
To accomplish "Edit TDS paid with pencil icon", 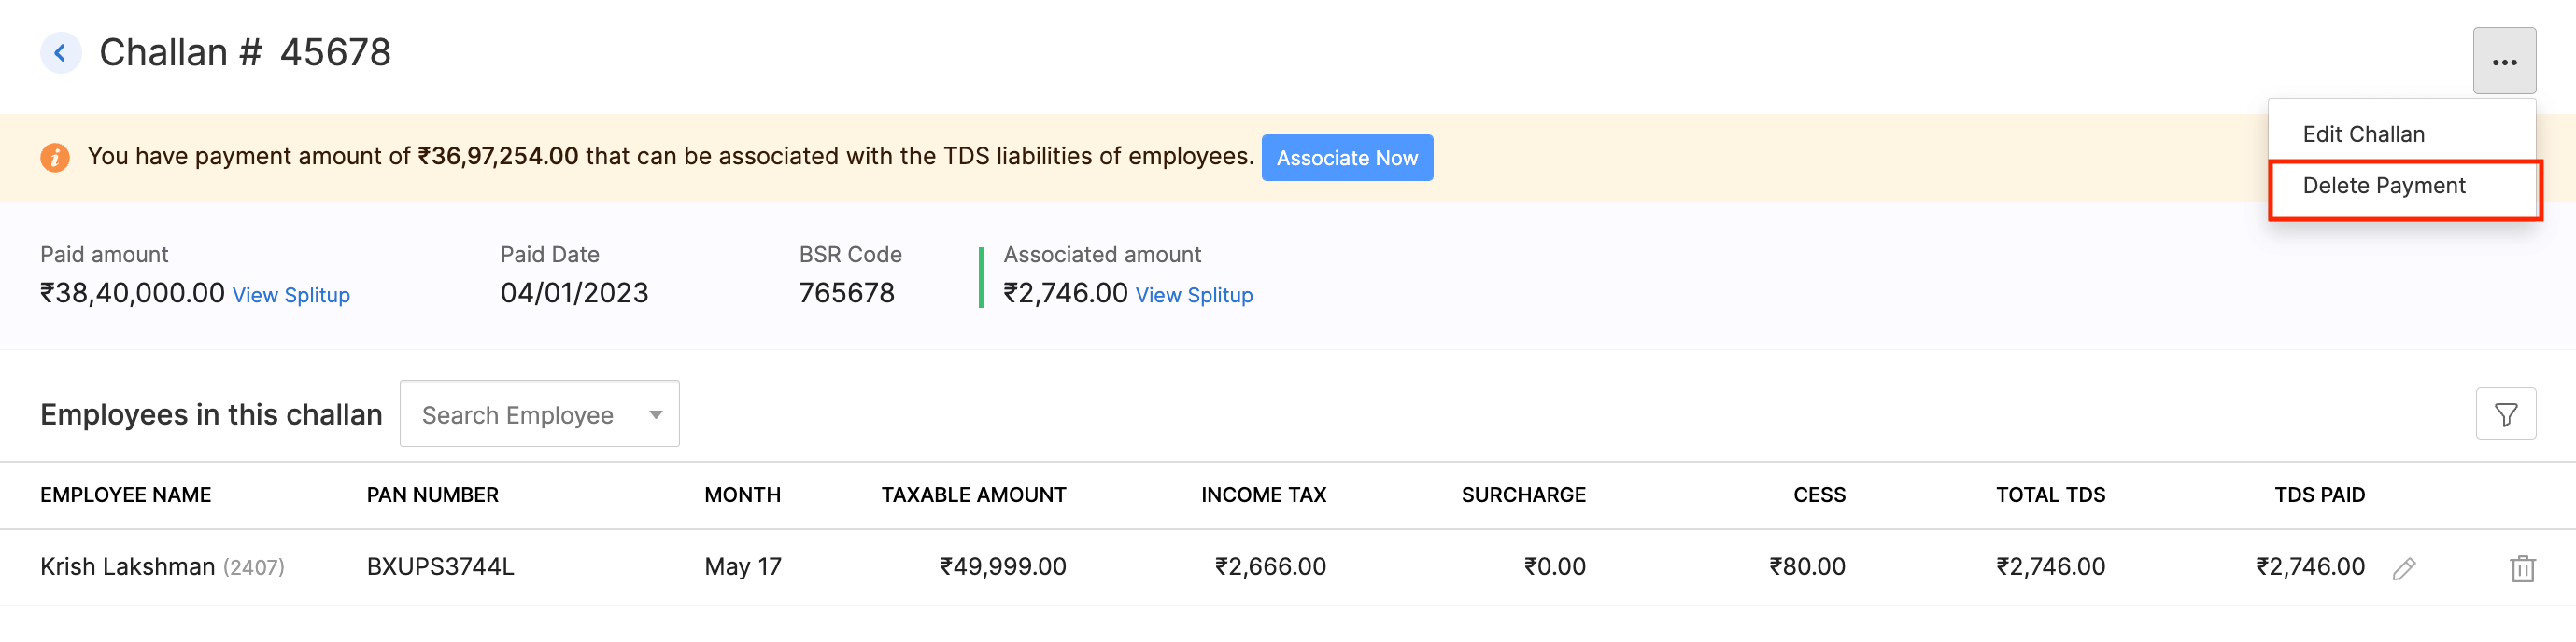I will (2403, 569).
